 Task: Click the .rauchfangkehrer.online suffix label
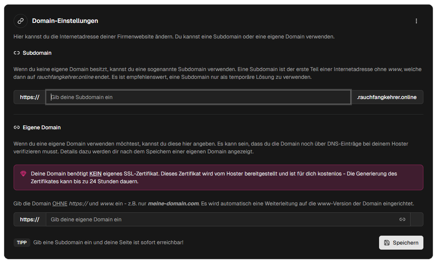(x=387, y=97)
